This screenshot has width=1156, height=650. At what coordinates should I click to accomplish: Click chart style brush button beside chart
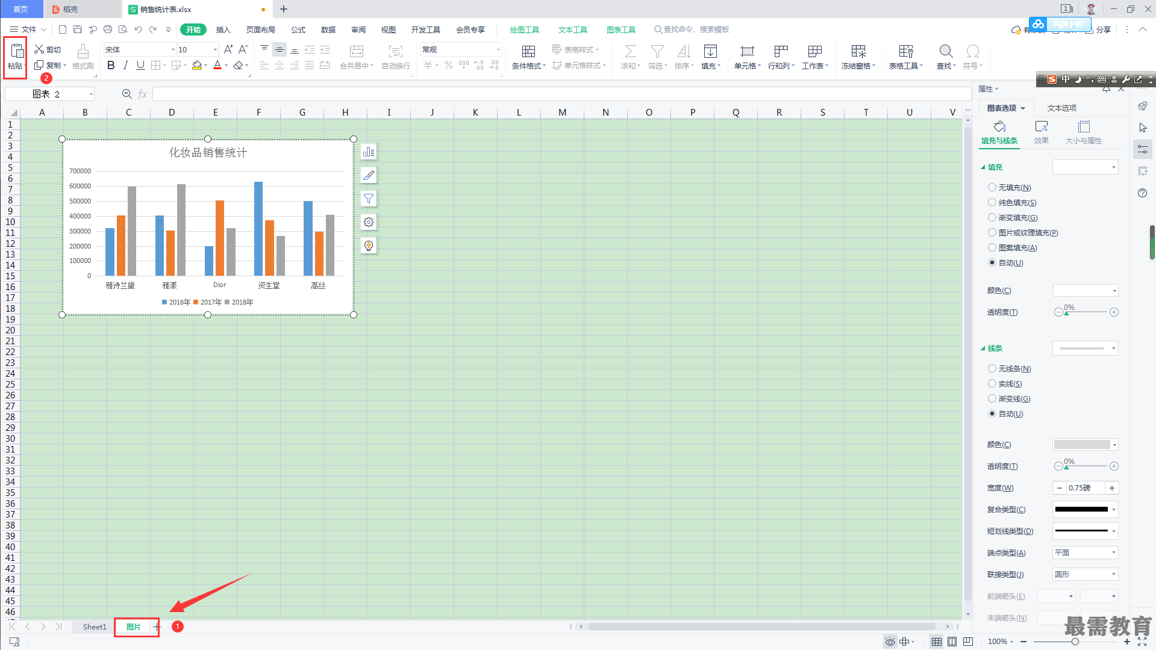(369, 175)
